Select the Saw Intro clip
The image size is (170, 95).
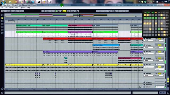point(29,26)
